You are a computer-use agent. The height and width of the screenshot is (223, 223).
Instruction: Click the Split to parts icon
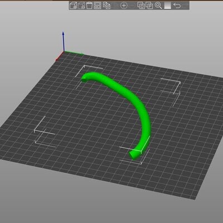149,6
